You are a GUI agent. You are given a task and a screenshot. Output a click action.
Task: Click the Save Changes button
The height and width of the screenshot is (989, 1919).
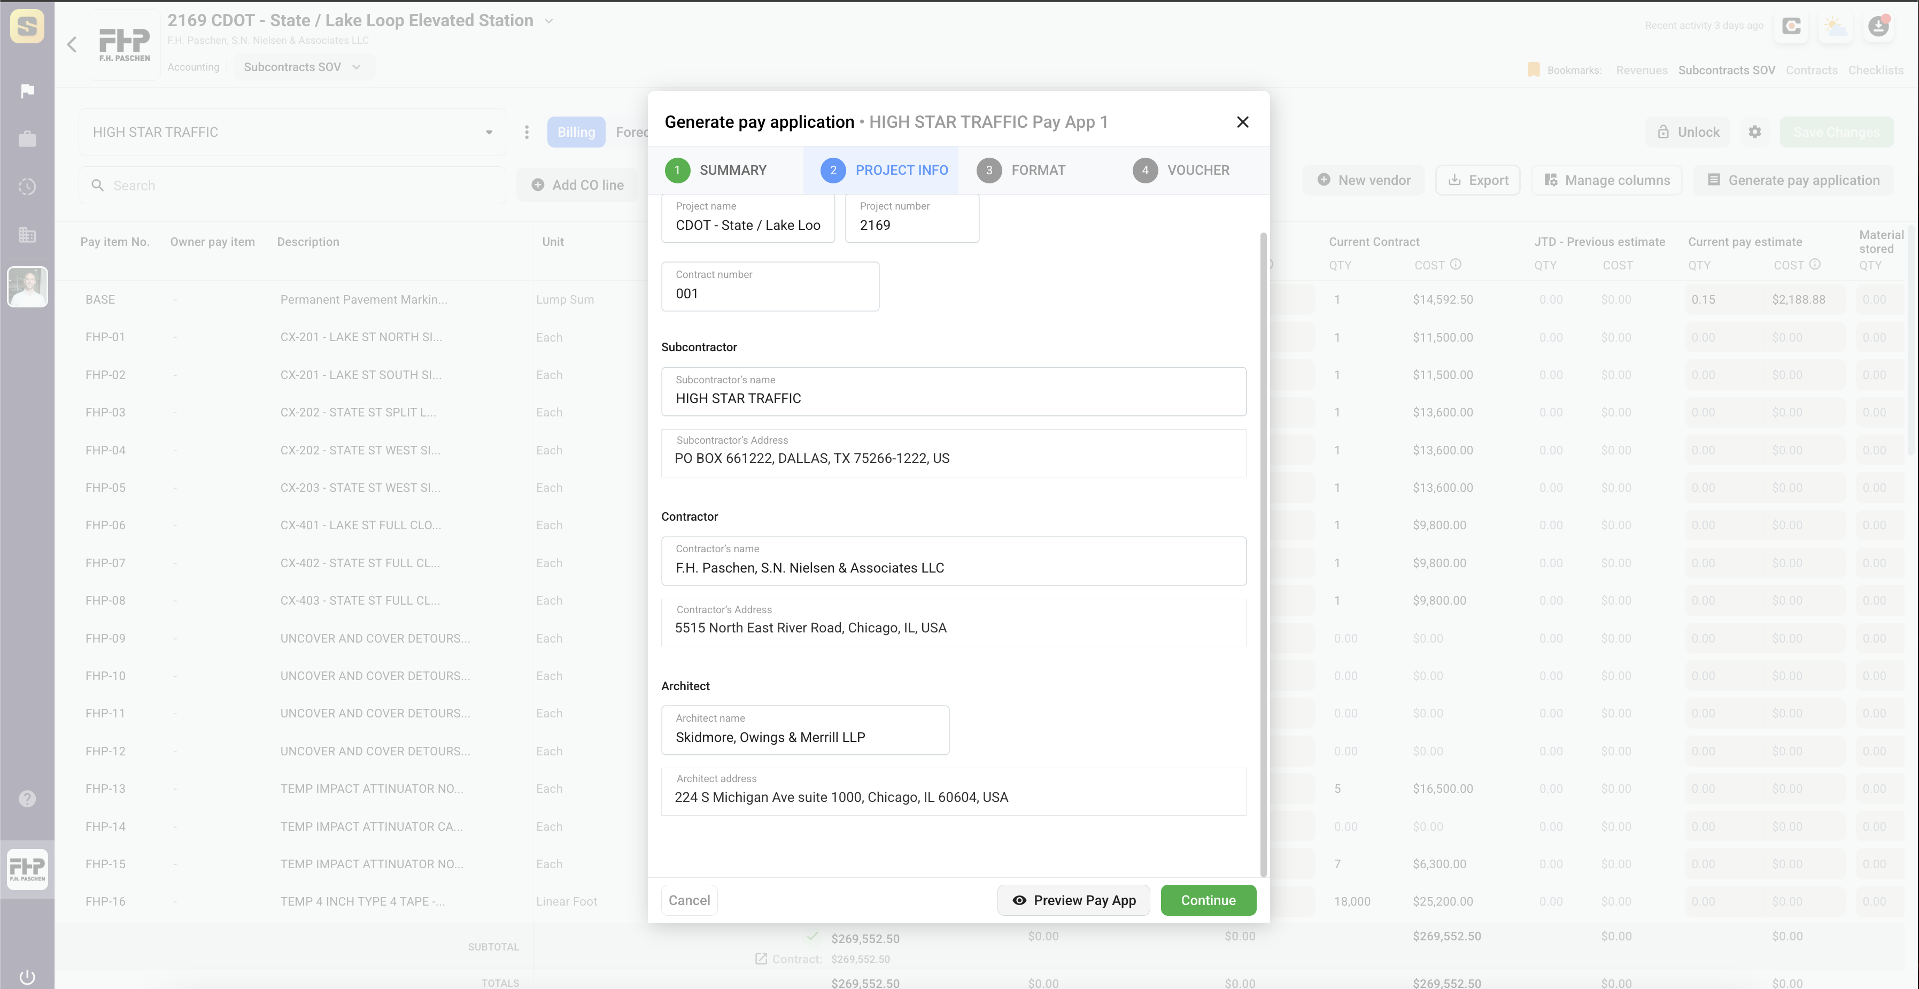coord(1836,132)
